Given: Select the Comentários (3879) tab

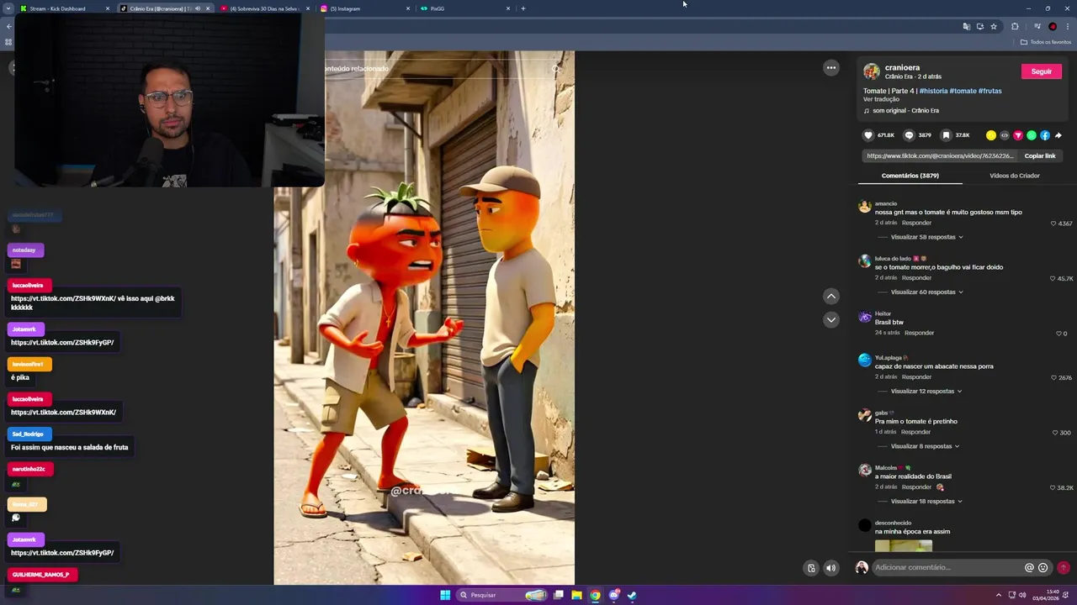Looking at the screenshot, I should (910, 176).
